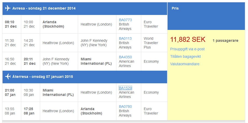Viewport: 248px width, 123px height.
Task: Select the Återresa onsdag 07 januari header
Action: [85, 77]
